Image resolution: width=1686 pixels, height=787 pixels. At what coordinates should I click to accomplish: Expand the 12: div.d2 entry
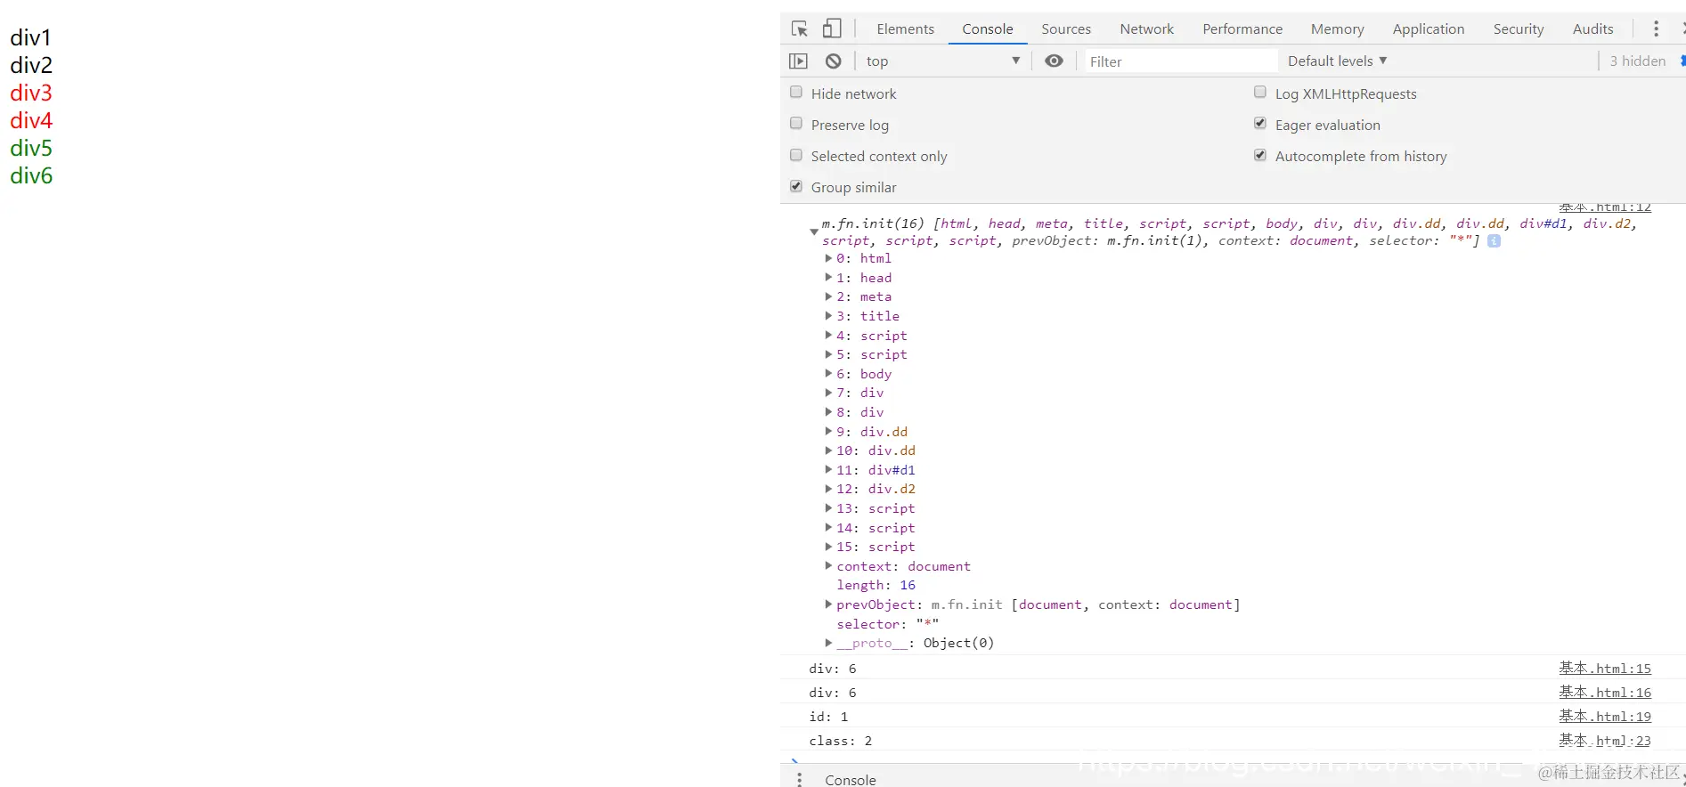[828, 489]
